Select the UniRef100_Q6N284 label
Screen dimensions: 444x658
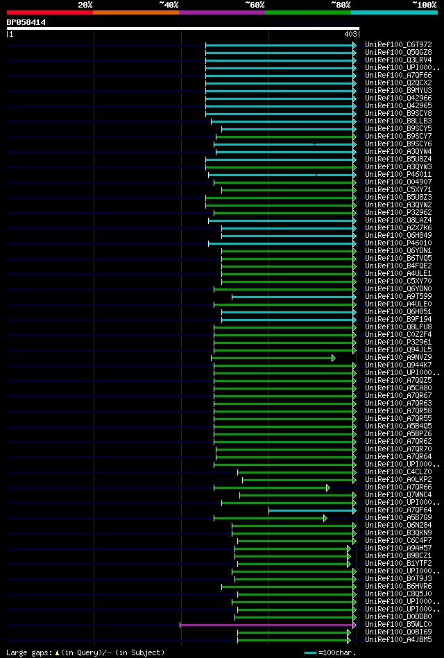(398, 526)
